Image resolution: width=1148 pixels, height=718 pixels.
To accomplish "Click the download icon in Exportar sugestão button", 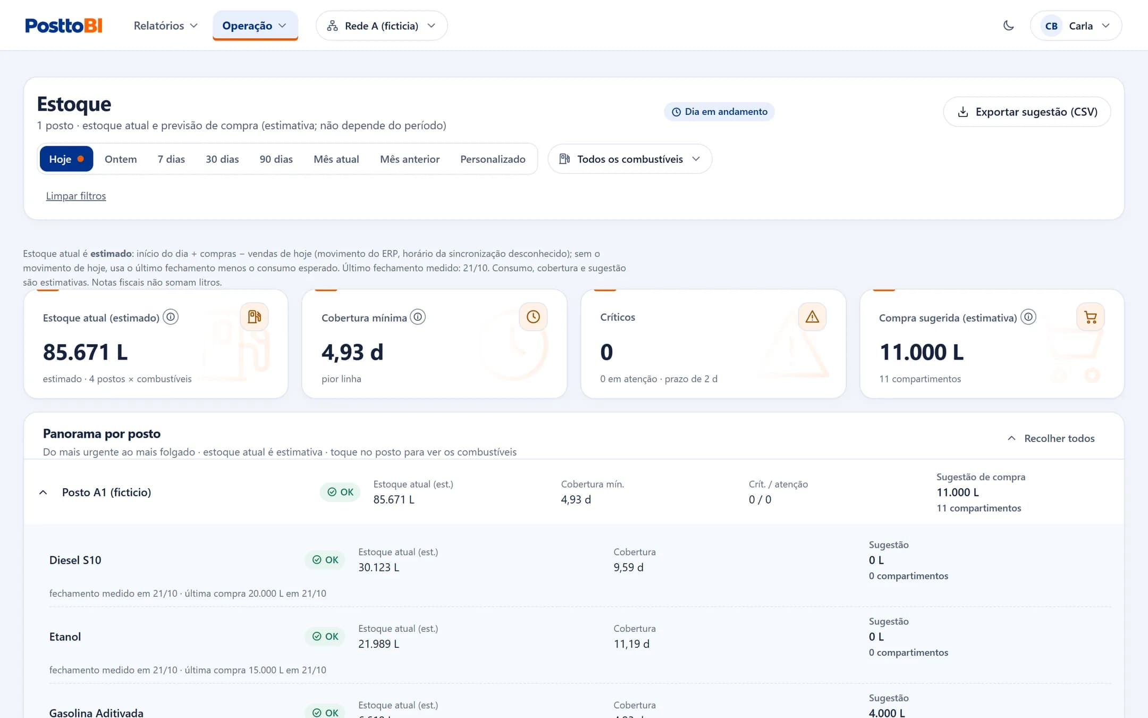I will pyautogui.click(x=963, y=112).
